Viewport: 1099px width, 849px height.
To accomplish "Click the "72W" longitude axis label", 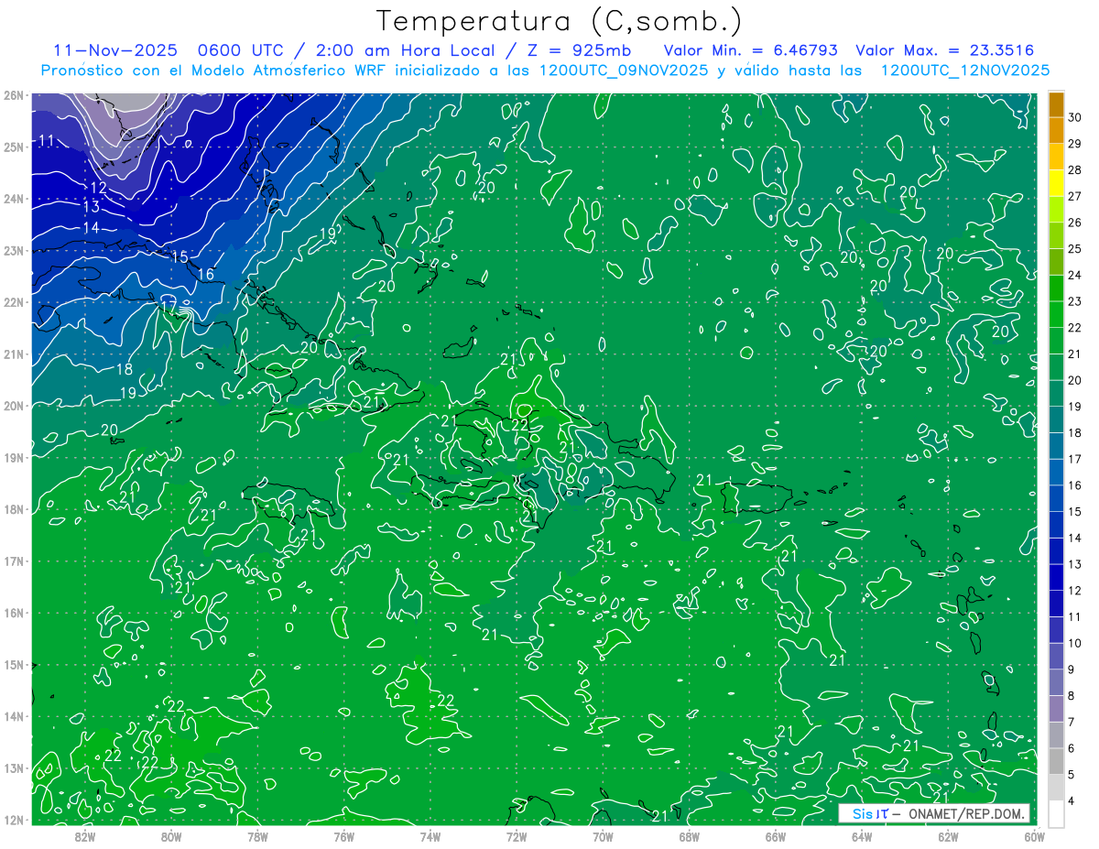I will click(517, 835).
